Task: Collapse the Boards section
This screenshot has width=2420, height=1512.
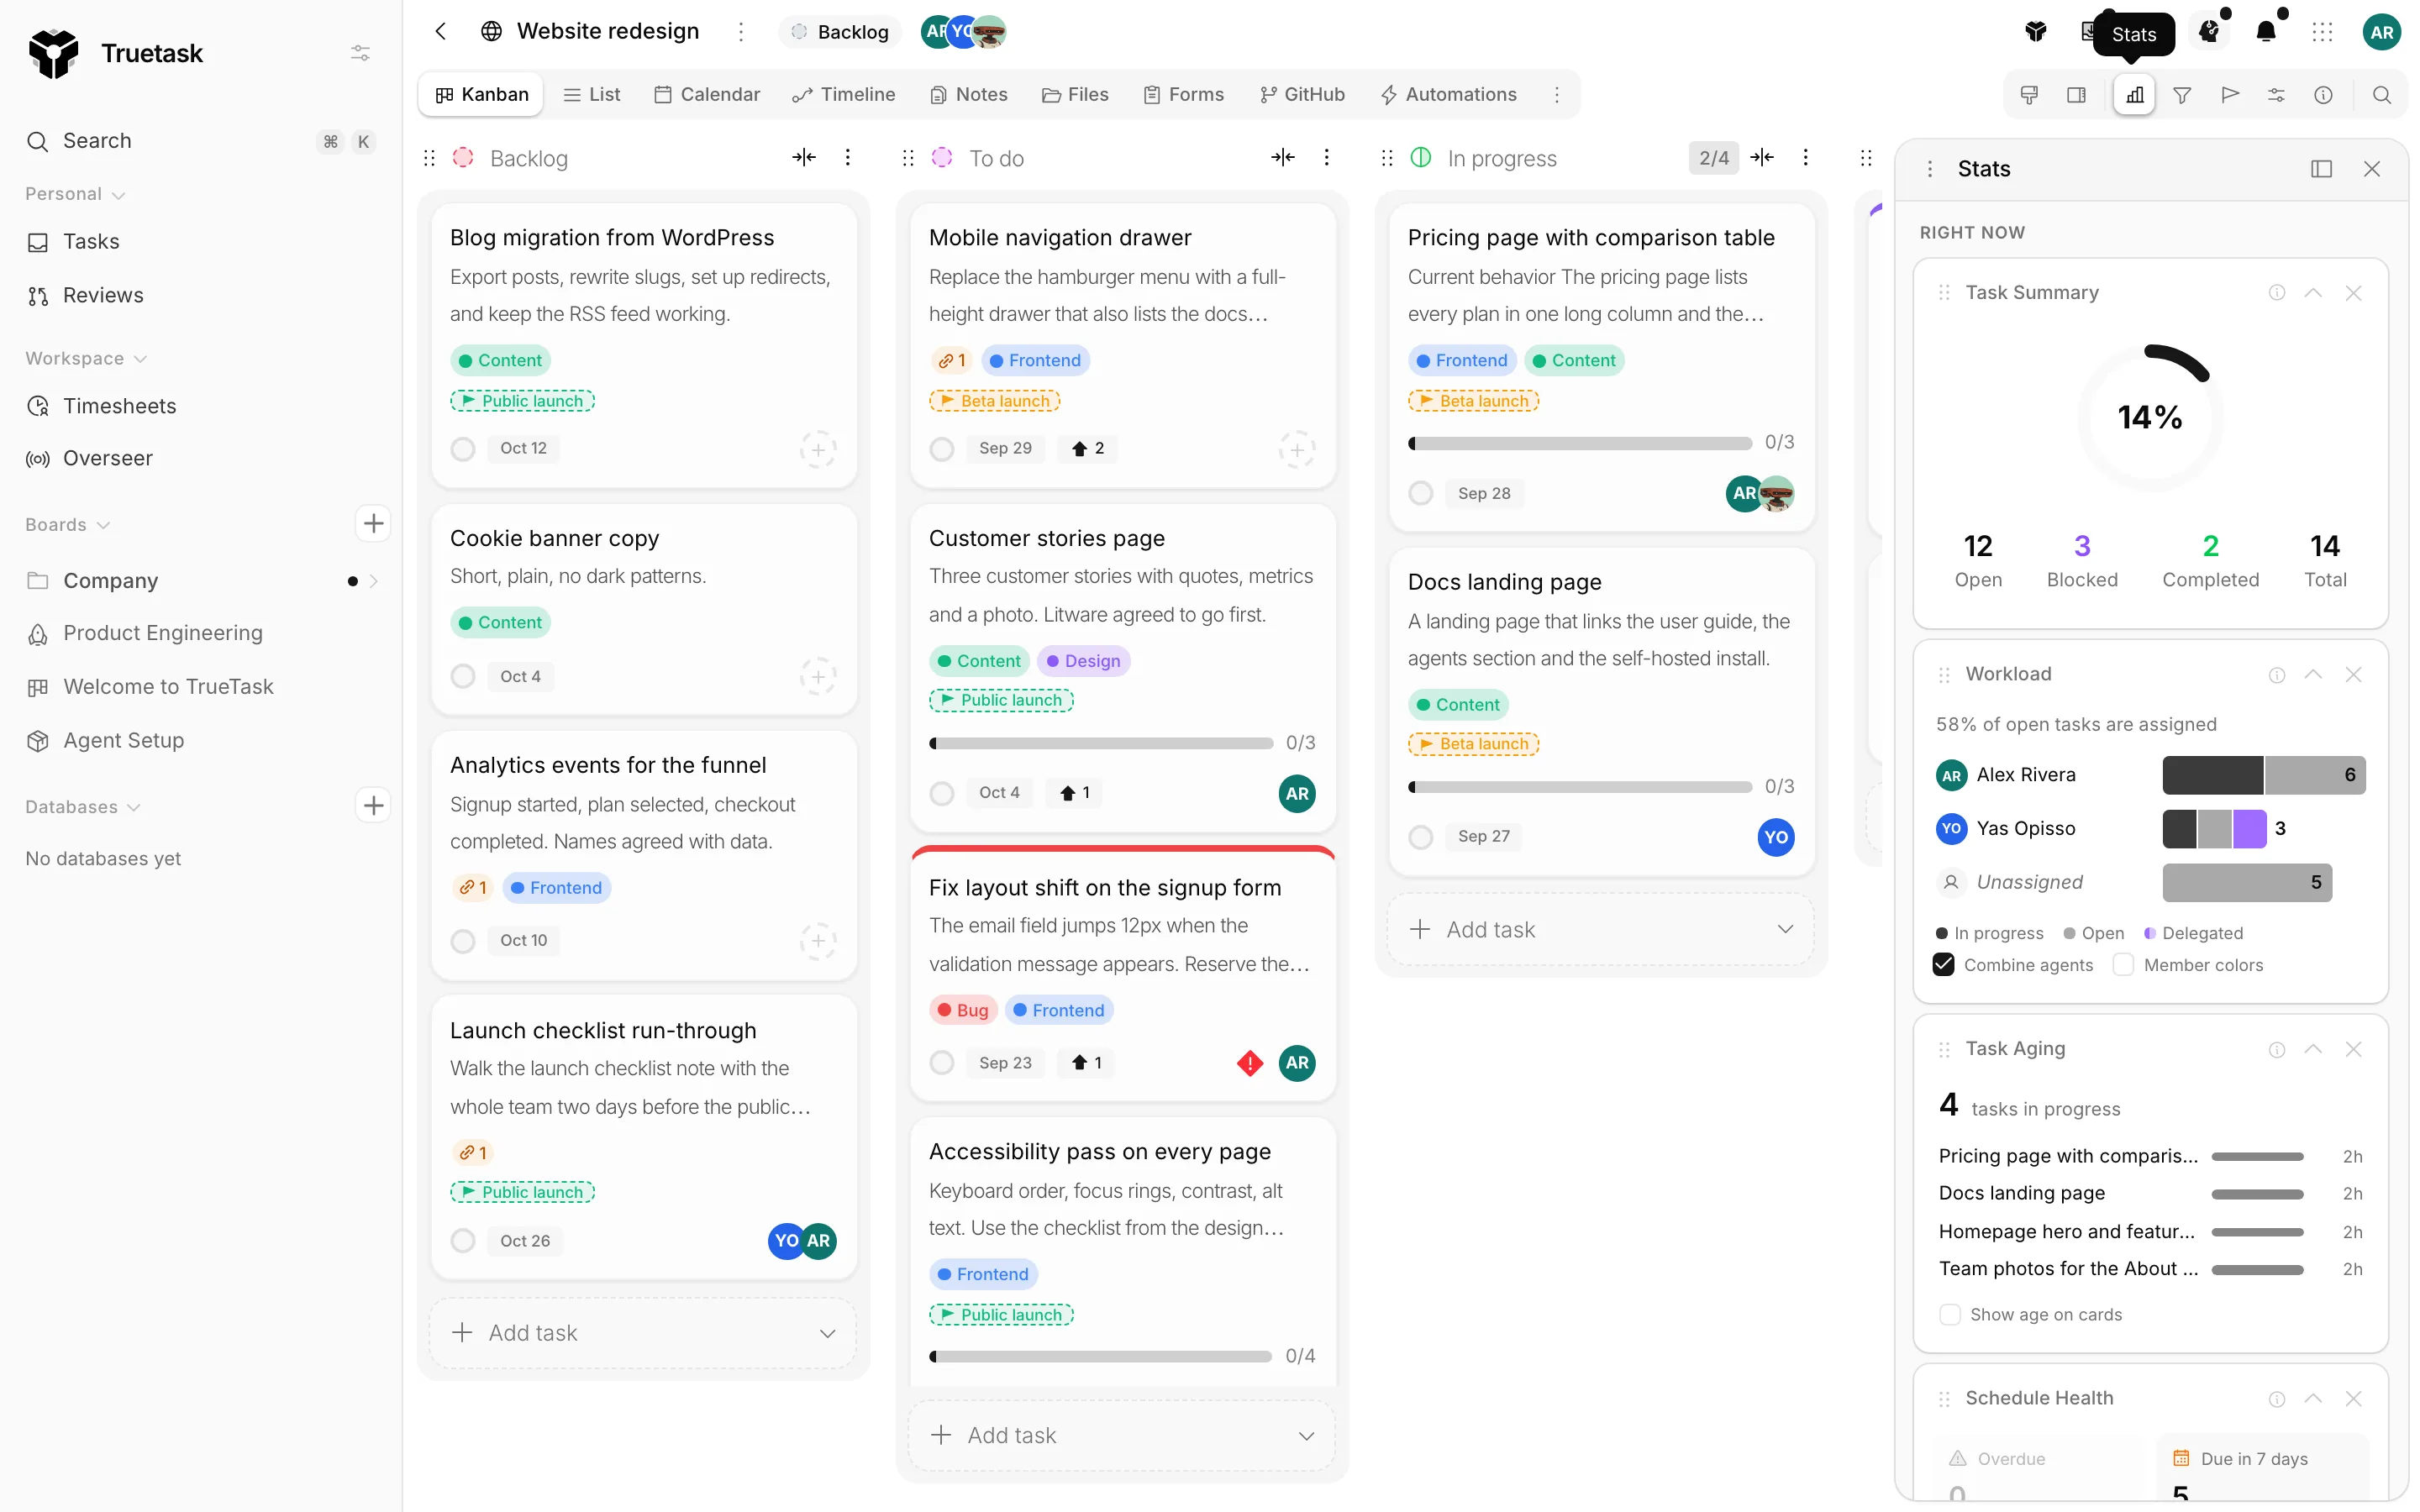Action: tap(67, 525)
